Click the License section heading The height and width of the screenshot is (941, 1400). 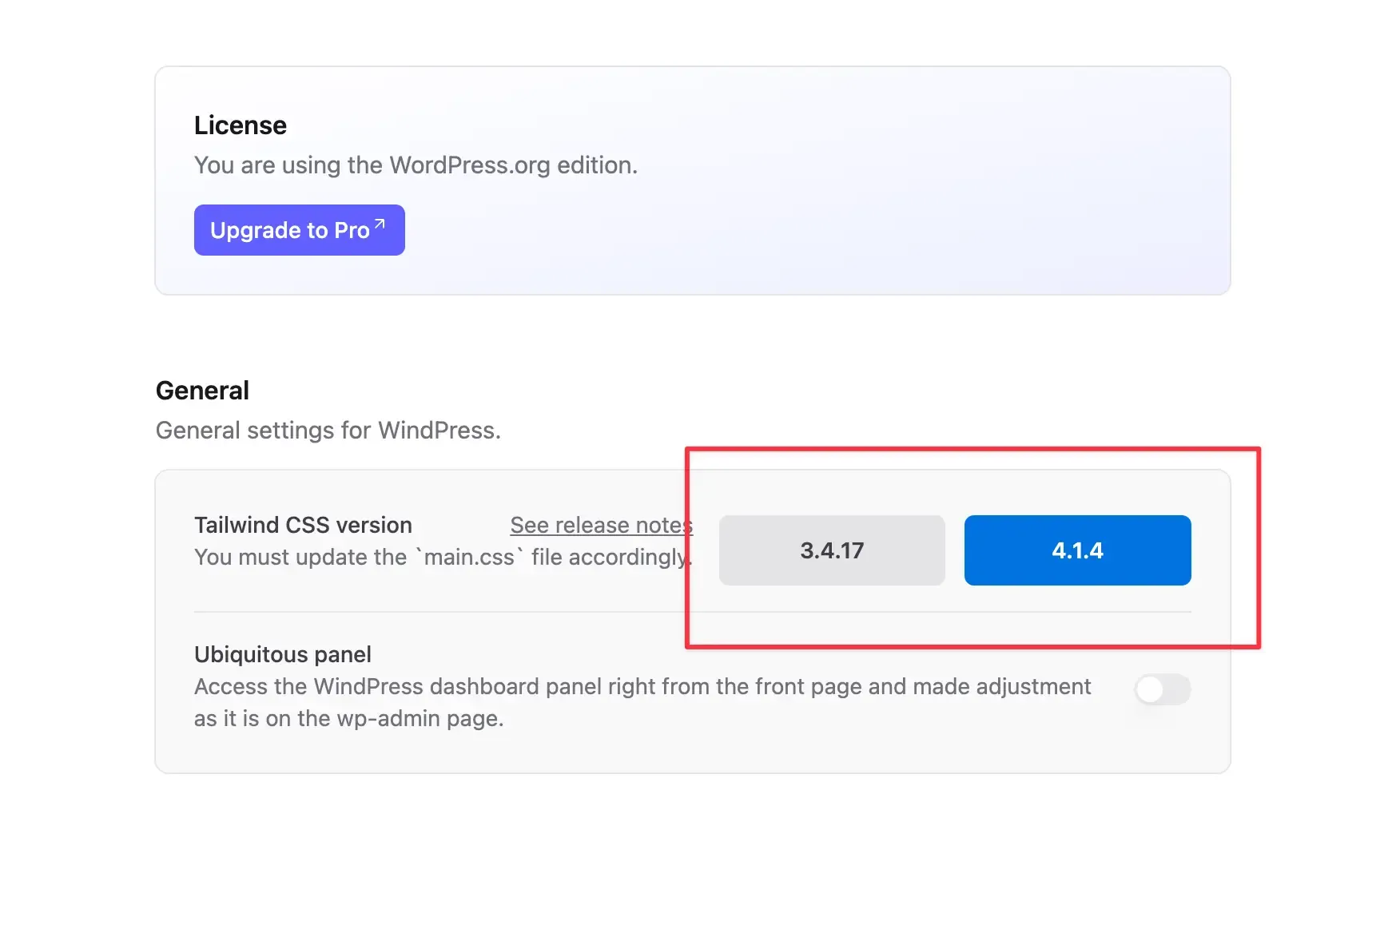pyautogui.click(x=240, y=125)
